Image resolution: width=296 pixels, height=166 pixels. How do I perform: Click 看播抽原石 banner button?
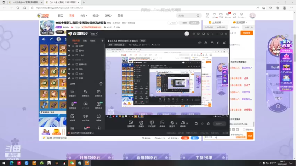(x=147, y=158)
